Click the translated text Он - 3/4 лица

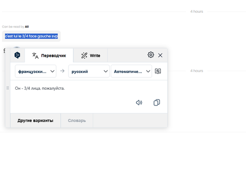(40, 88)
